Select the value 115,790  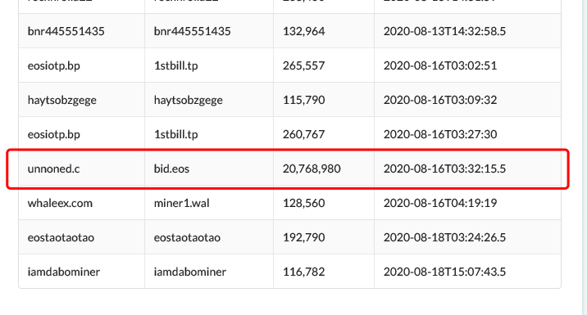(x=303, y=100)
